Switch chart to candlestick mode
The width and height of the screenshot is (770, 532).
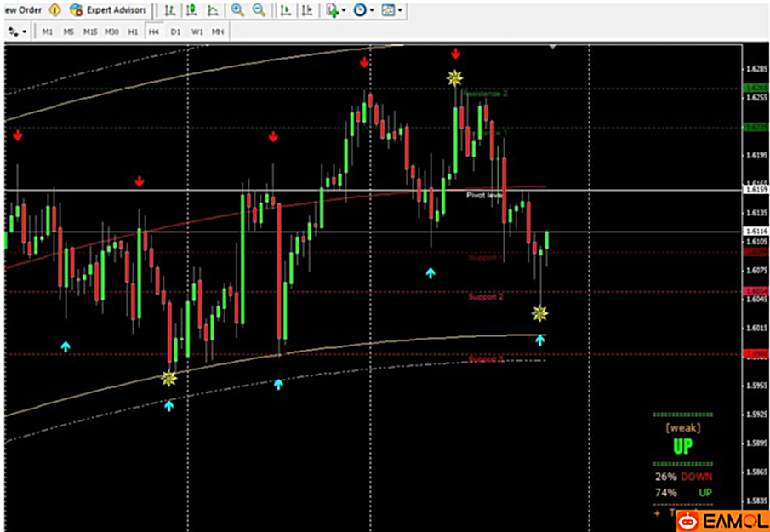point(191,10)
